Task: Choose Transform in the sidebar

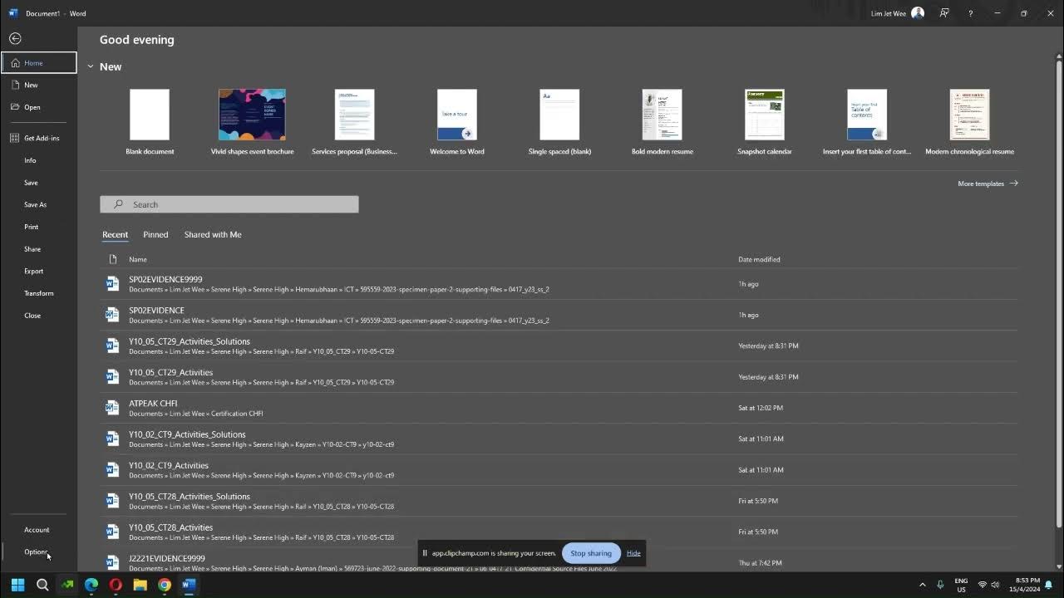Action: (x=39, y=293)
